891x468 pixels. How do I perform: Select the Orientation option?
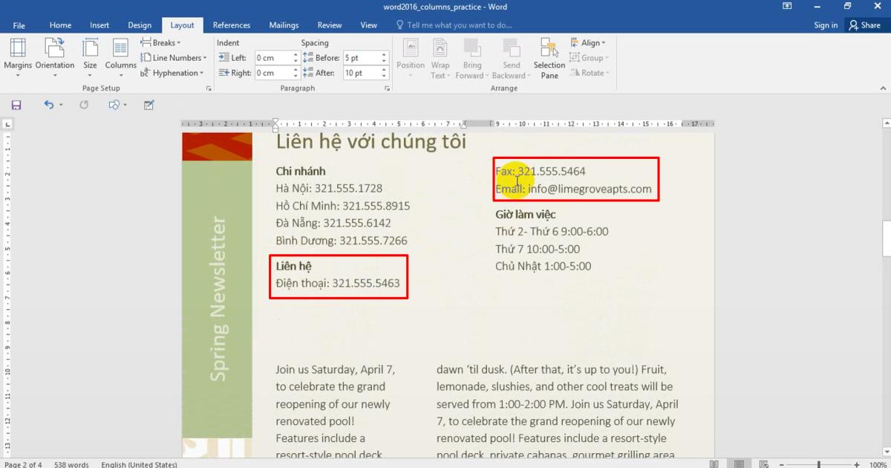(54, 57)
